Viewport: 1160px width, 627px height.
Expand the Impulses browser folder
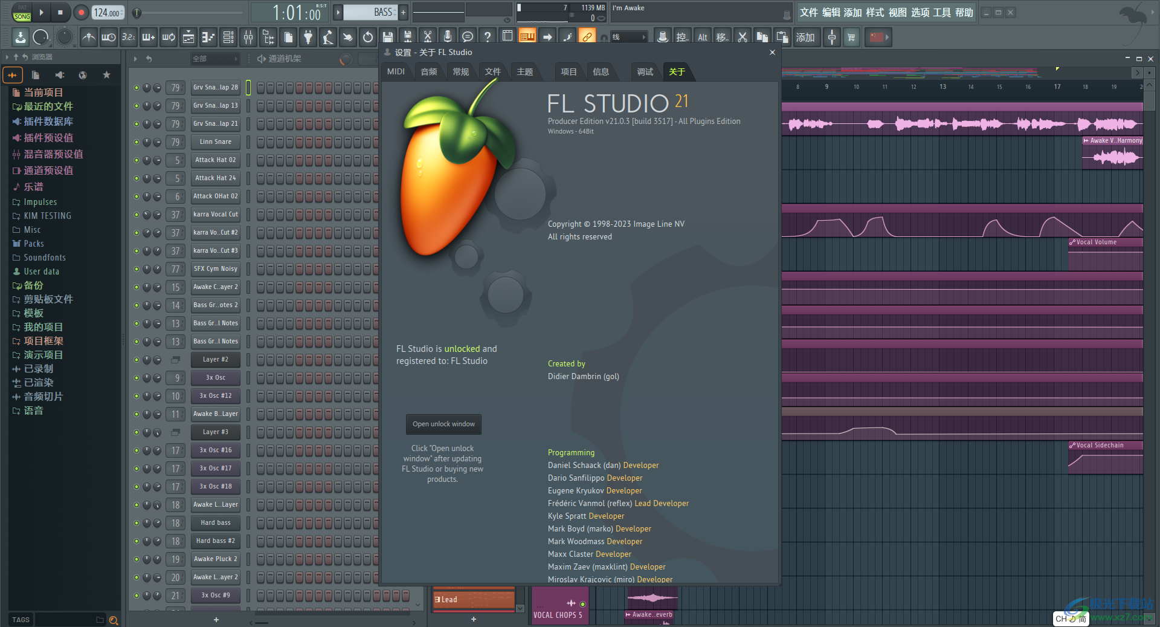click(x=40, y=202)
